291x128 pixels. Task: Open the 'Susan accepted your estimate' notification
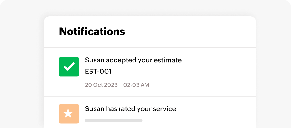tap(133, 60)
